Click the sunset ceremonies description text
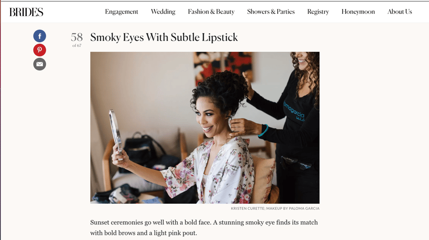429x240 pixels. coord(204,228)
